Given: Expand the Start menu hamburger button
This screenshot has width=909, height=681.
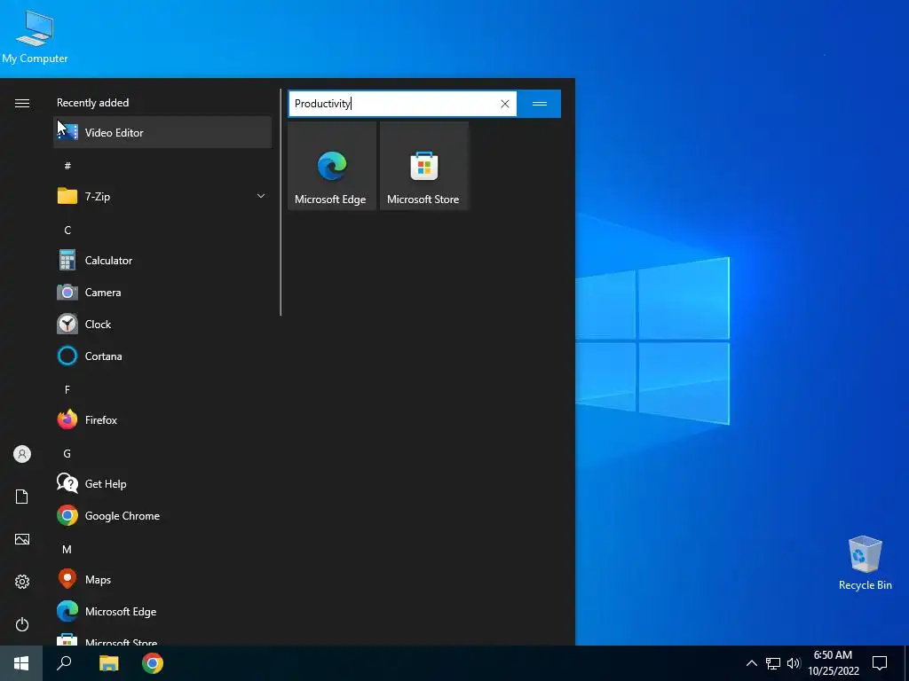Looking at the screenshot, I should click(x=22, y=103).
